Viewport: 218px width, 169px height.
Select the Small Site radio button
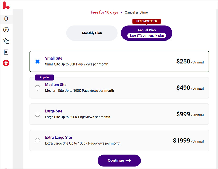coord(37,61)
